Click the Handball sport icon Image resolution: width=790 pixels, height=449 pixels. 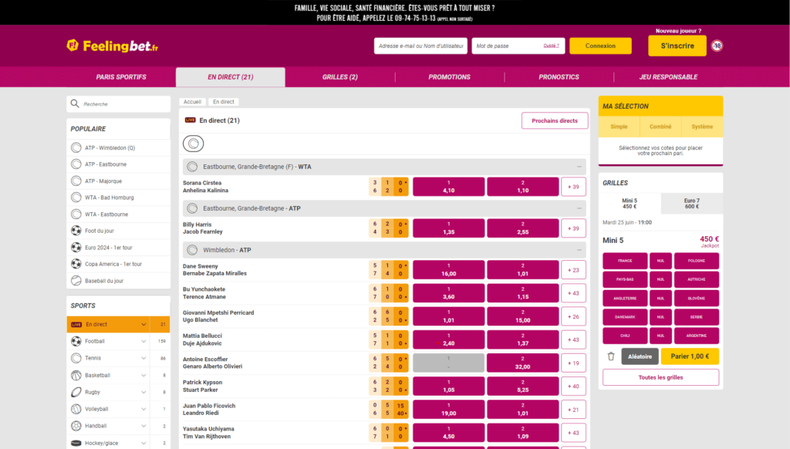coord(76,426)
